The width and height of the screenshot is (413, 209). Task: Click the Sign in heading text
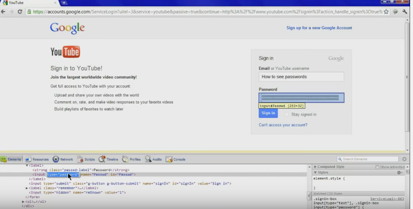click(x=266, y=58)
